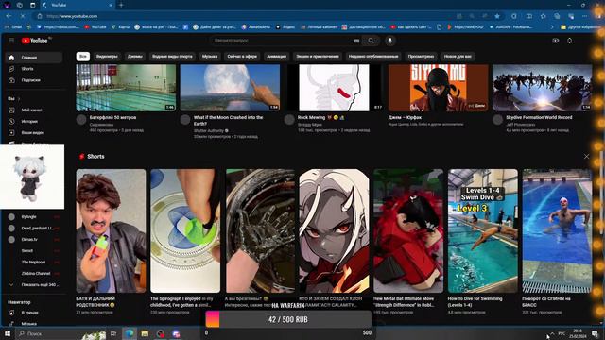The height and width of the screenshot is (340, 605).
Task: Select the Новое для вас chip
Action: tap(458, 57)
